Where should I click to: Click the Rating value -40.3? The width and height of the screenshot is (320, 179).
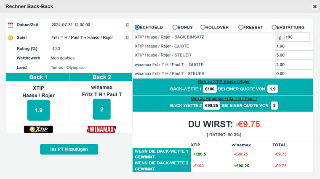pos(56,49)
